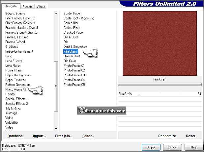Open the About tab
The image size is (204, 152).
(x=41, y=7)
